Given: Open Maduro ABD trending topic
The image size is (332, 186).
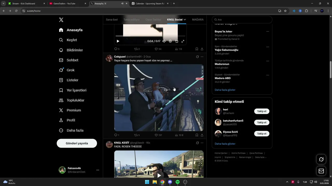Looking at the screenshot, I should (x=223, y=78).
